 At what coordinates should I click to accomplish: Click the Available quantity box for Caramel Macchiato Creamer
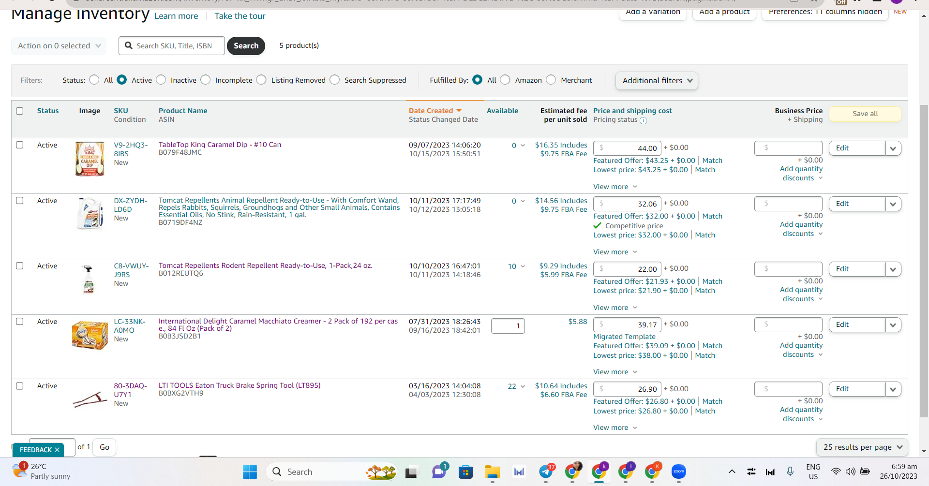tap(508, 326)
